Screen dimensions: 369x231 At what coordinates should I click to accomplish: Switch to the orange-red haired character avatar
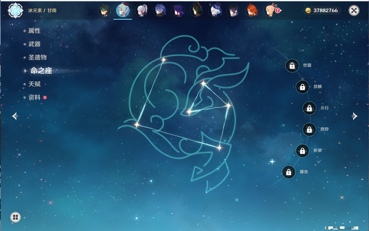pyautogui.click(x=252, y=10)
